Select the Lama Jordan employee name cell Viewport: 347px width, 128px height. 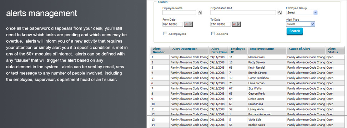click(x=267, y=83)
